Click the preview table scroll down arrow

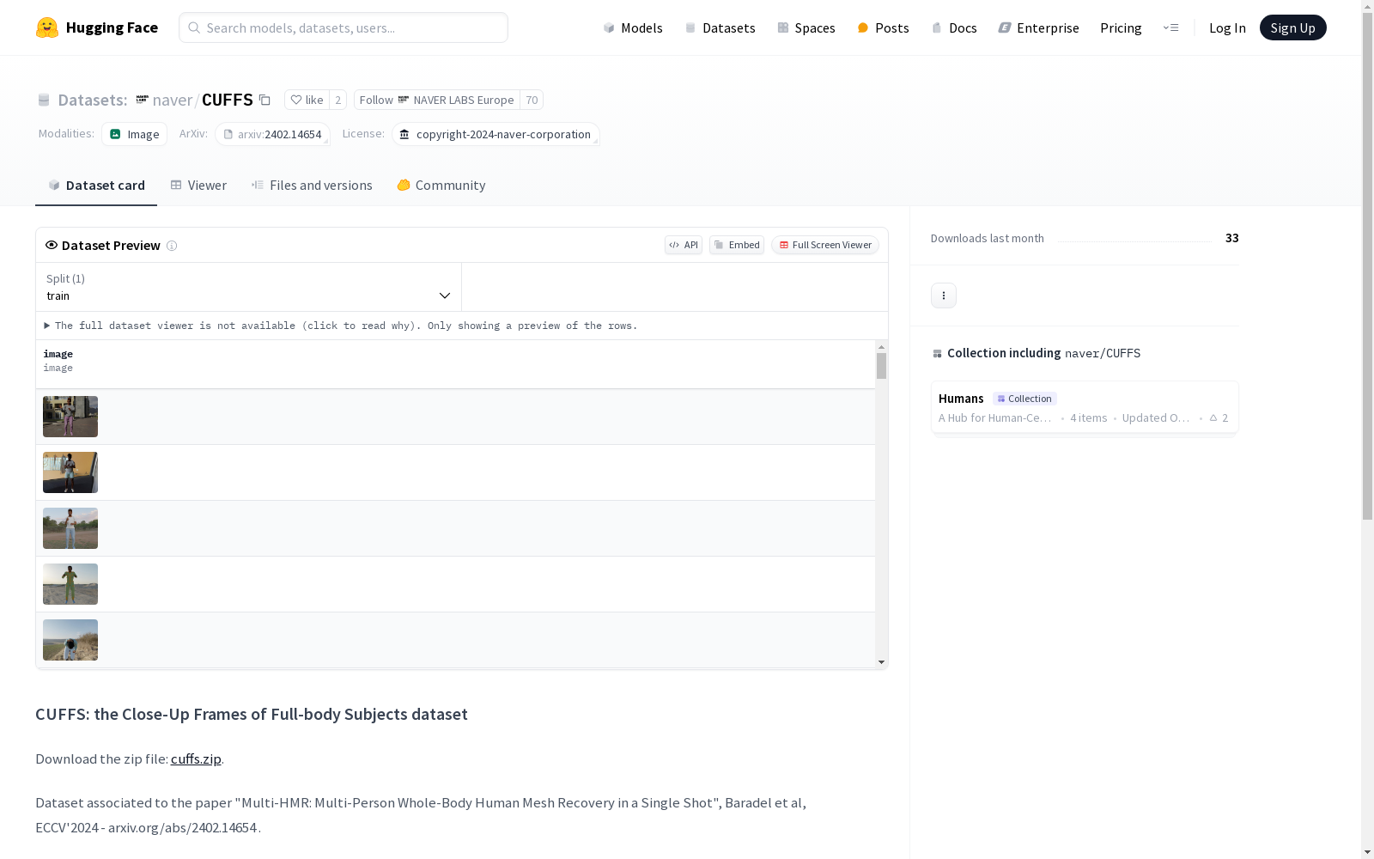coord(881,662)
